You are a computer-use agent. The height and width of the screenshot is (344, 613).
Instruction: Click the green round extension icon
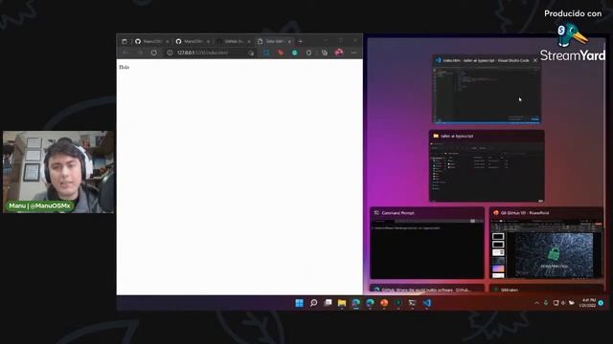point(295,53)
